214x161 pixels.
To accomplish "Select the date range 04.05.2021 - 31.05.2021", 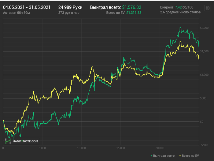I will (x=27, y=7).
